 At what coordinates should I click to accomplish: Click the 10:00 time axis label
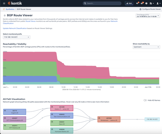tap(63, 87)
